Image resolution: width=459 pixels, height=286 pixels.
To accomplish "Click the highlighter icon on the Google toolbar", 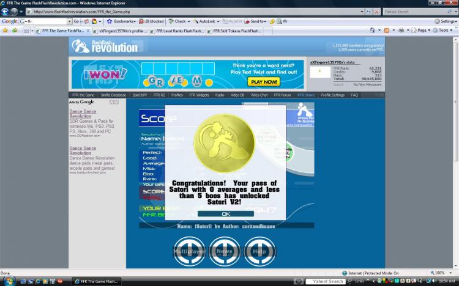I will pos(272,21).
